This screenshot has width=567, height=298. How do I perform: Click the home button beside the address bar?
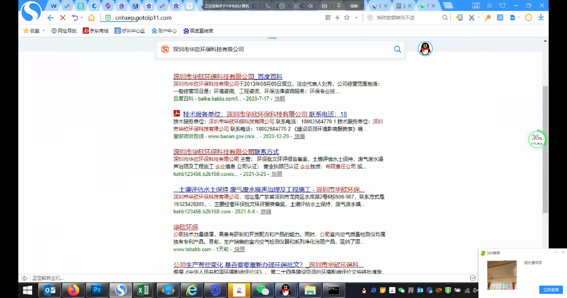(x=92, y=18)
